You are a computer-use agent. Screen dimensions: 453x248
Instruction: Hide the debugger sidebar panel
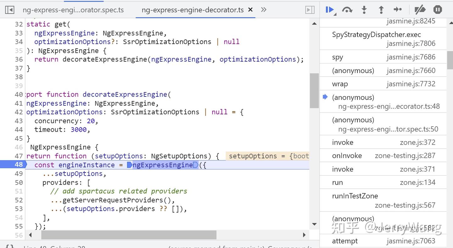click(310, 10)
